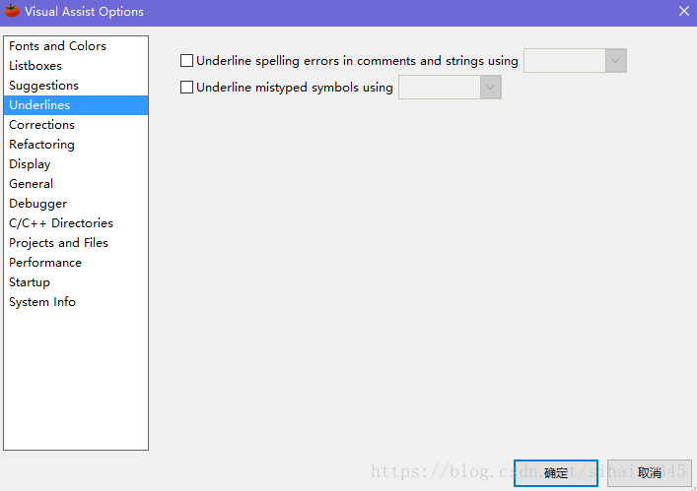Select the Startup category
Screen dimensions: 697x491
tap(76, 282)
